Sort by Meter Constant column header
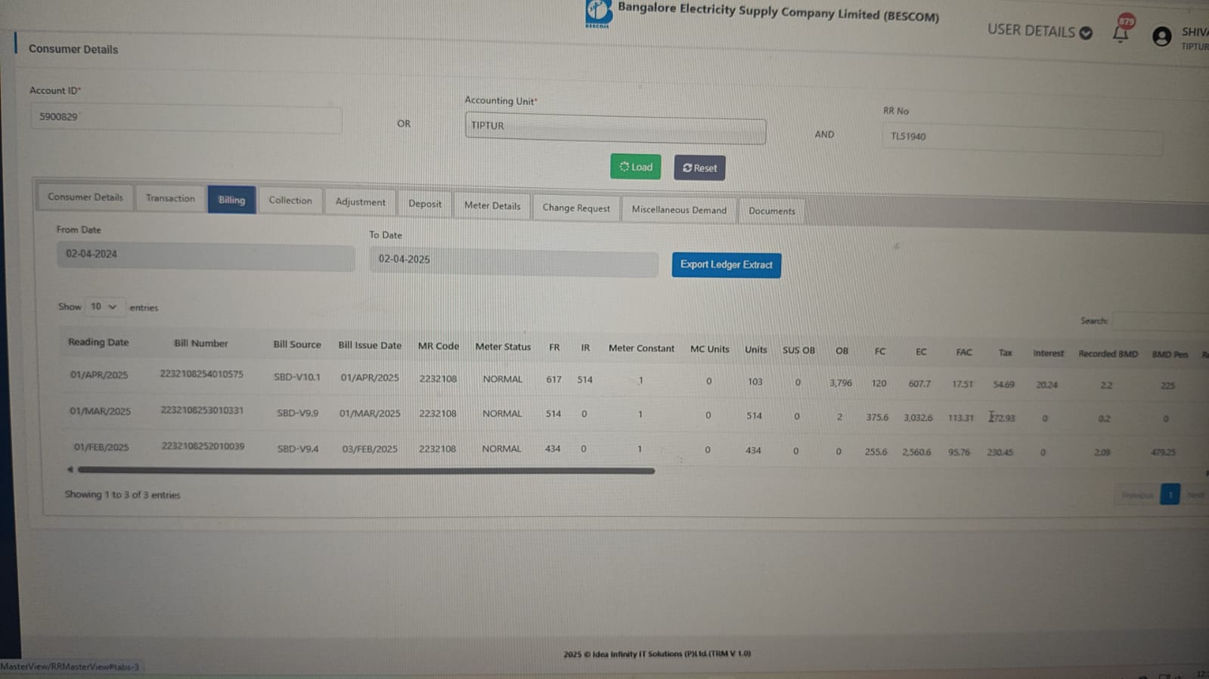1209x679 pixels. 641,348
